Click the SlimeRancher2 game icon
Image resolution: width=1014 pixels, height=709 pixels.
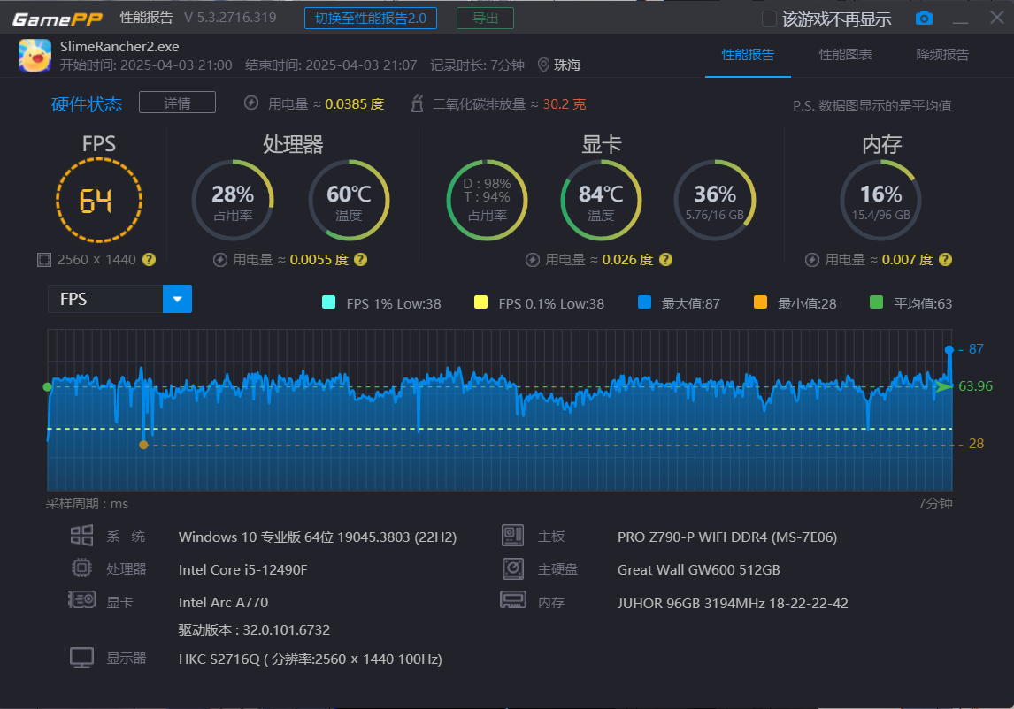[x=35, y=56]
